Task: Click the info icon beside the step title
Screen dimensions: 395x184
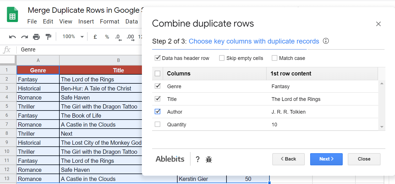Action: click(x=326, y=41)
